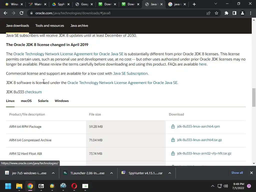The width and height of the screenshot is (256, 192).
Task: Select the Solaris platform tab
Action: tap(43, 101)
